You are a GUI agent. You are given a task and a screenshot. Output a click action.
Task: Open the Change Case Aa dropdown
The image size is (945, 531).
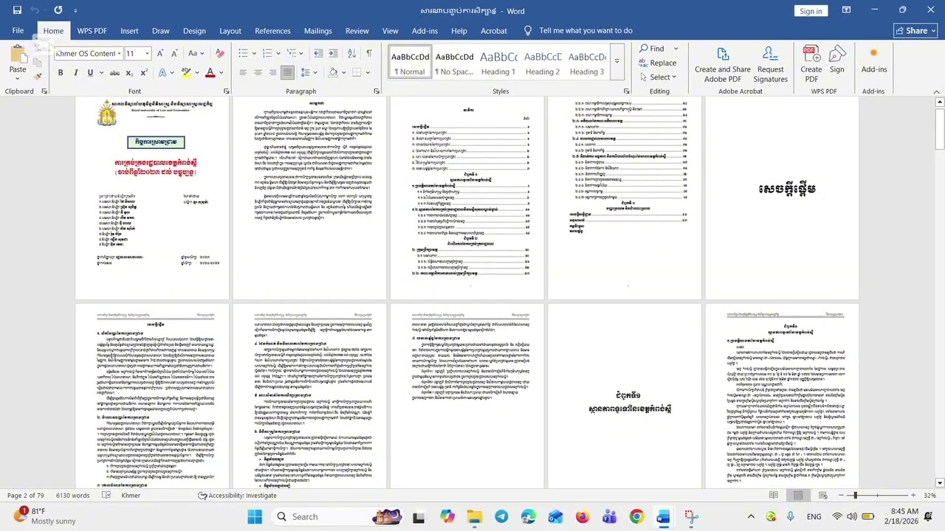tap(196, 53)
